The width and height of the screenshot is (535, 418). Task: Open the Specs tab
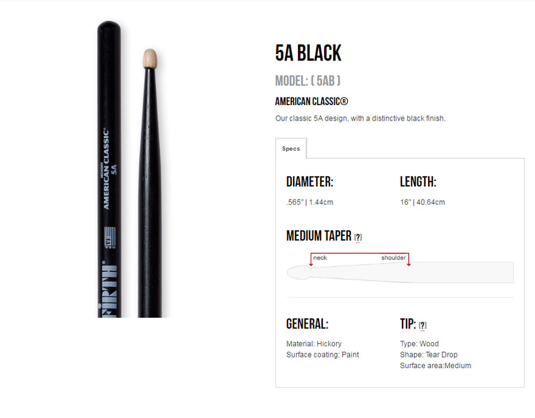pos(291,148)
